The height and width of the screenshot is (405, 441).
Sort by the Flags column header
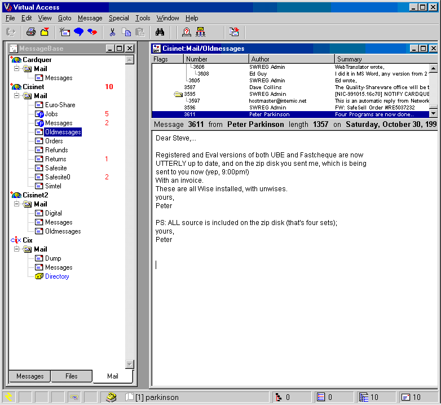(167, 59)
